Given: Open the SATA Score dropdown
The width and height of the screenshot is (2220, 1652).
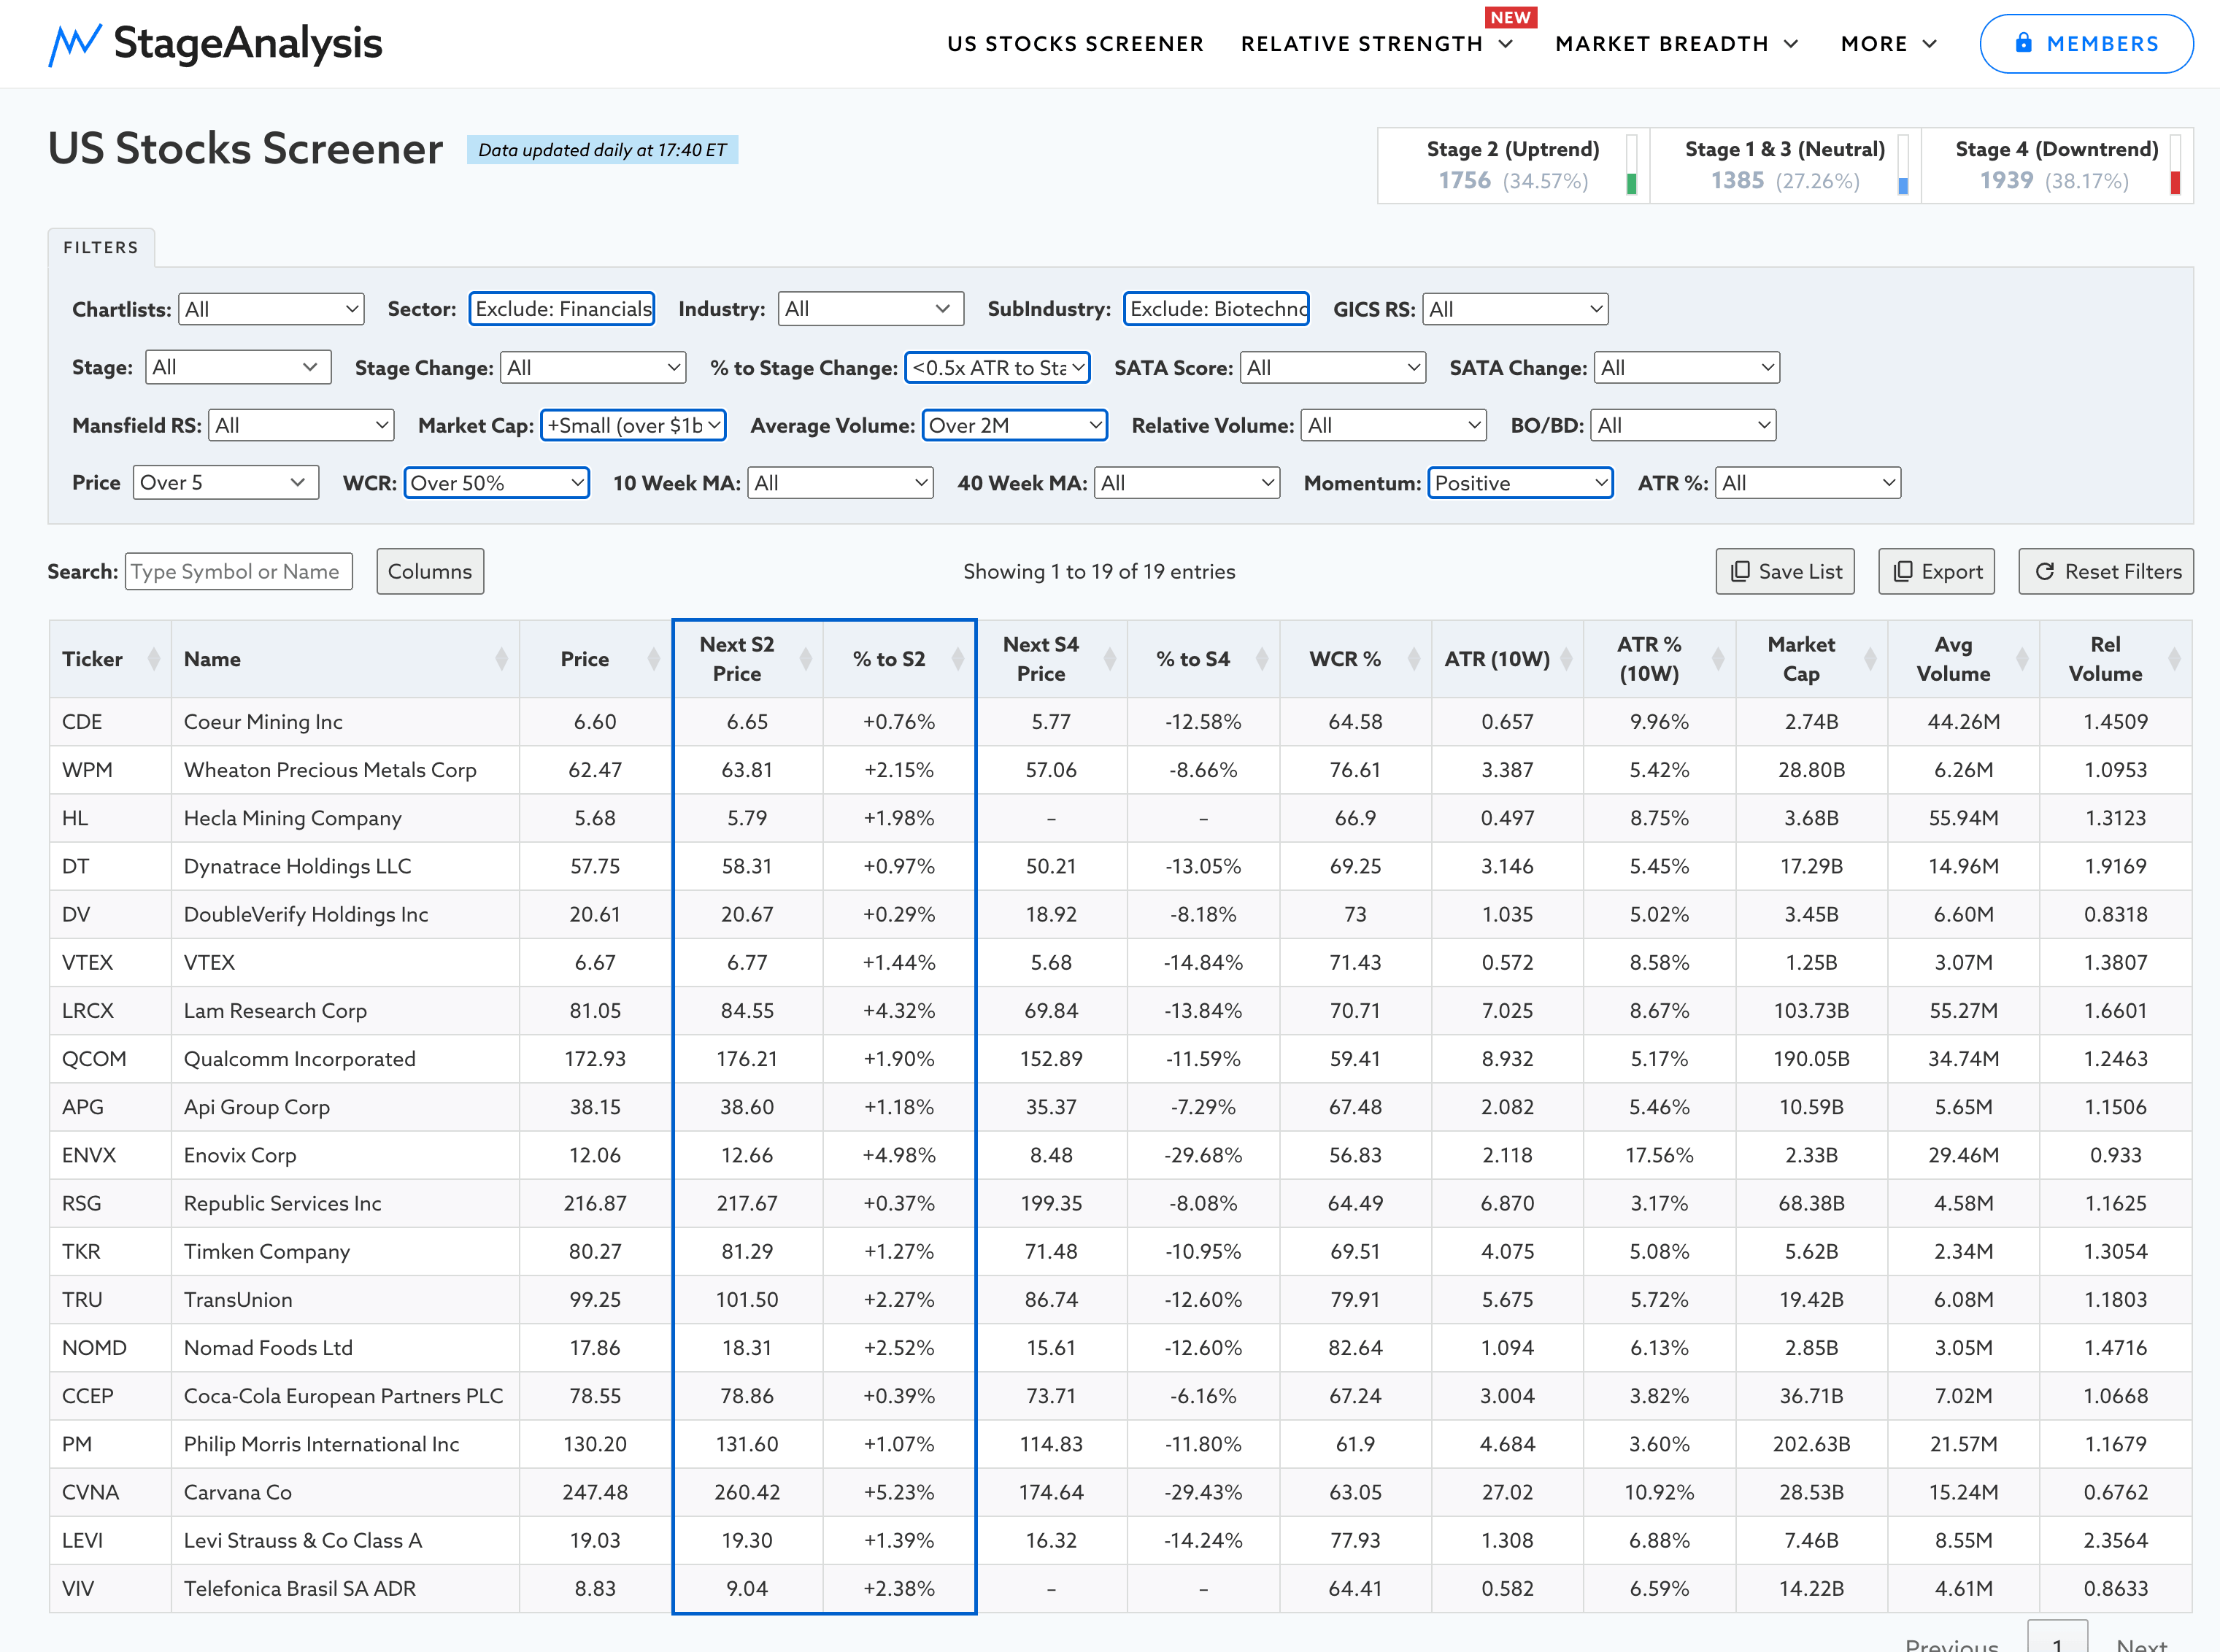Looking at the screenshot, I should 1332,367.
